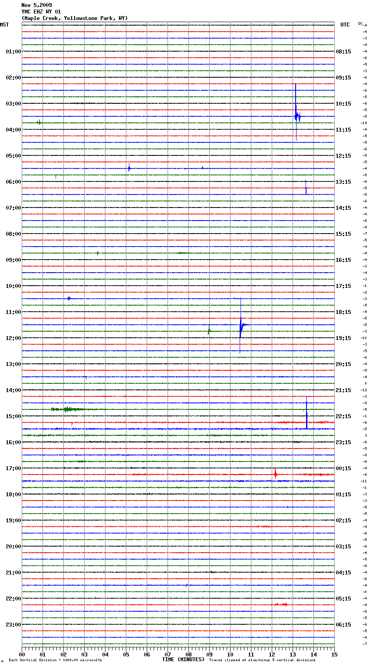Click the 'UTC' timezone label
369x666 pixels.
tap(345, 25)
